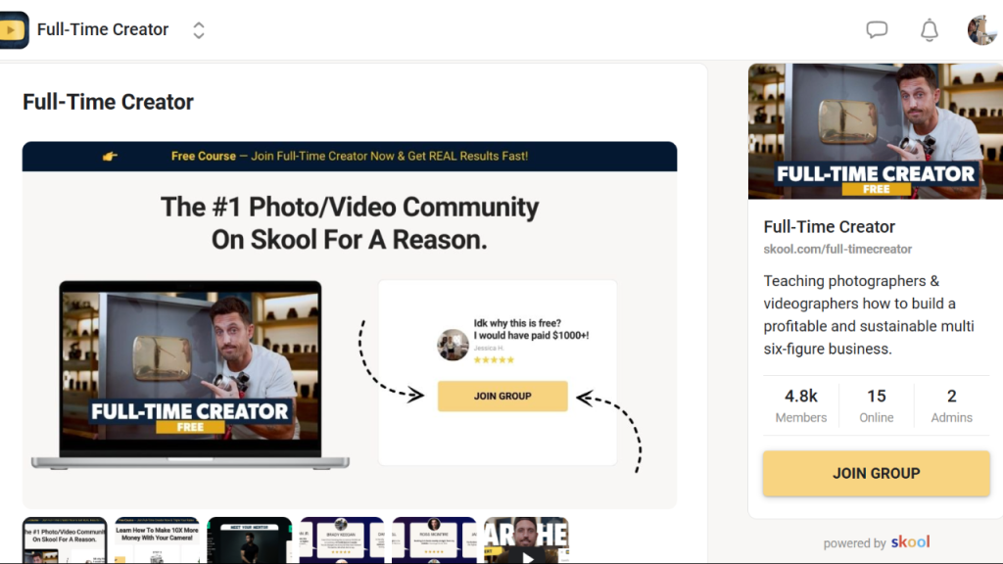Click the Full-Time Creator sidebar cover image
This screenshot has height=564, width=1003.
(876, 131)
